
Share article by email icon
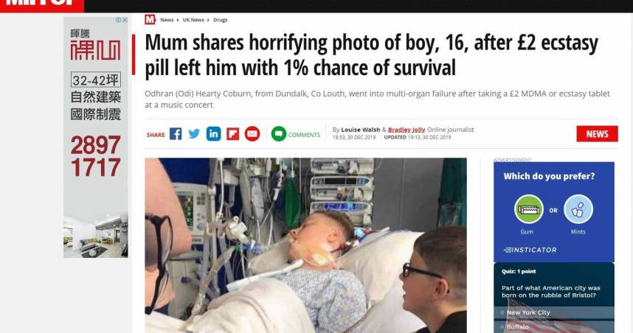[252, 134]
